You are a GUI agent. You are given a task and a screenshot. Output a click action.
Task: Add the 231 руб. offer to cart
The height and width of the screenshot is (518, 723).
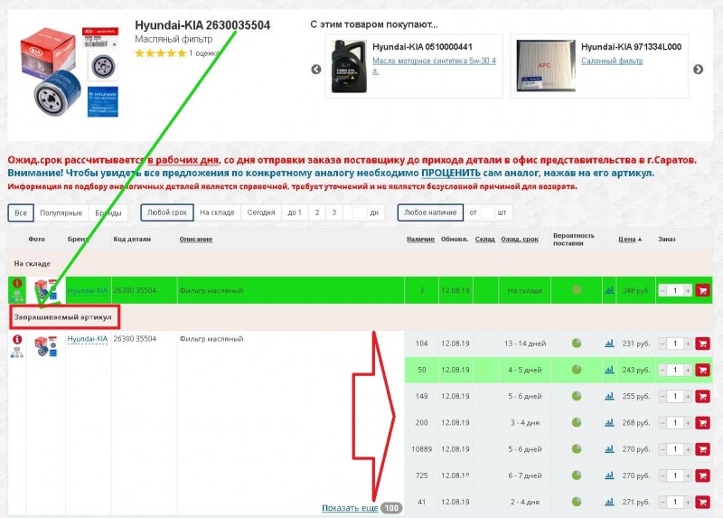[703, 344]
